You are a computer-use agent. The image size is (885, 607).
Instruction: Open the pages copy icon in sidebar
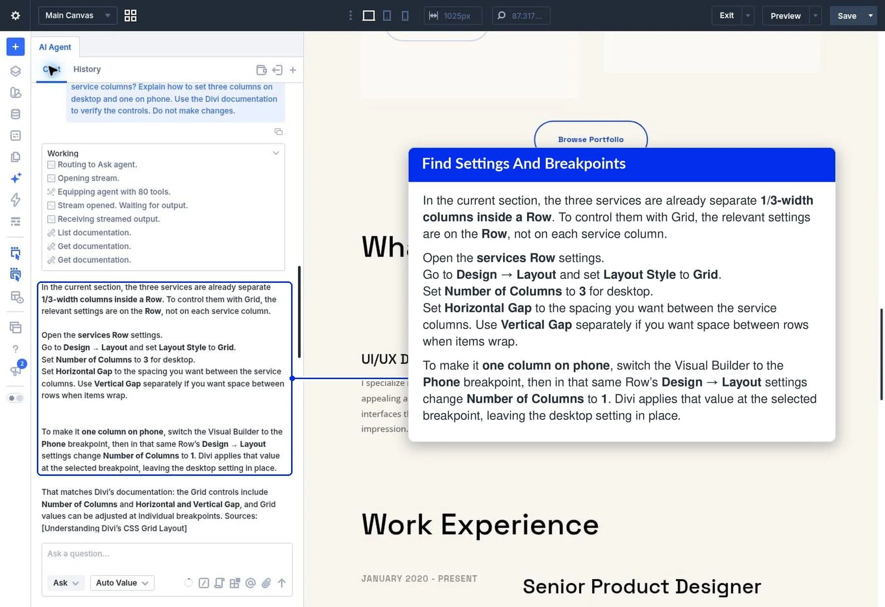pyautogui.click(x=15, y=157)
